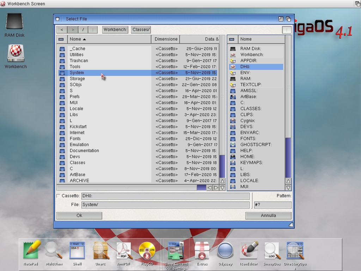This screenshot has height=271, width=361.
Task: Select the Documentation folder in list
Action: point(84,151)
